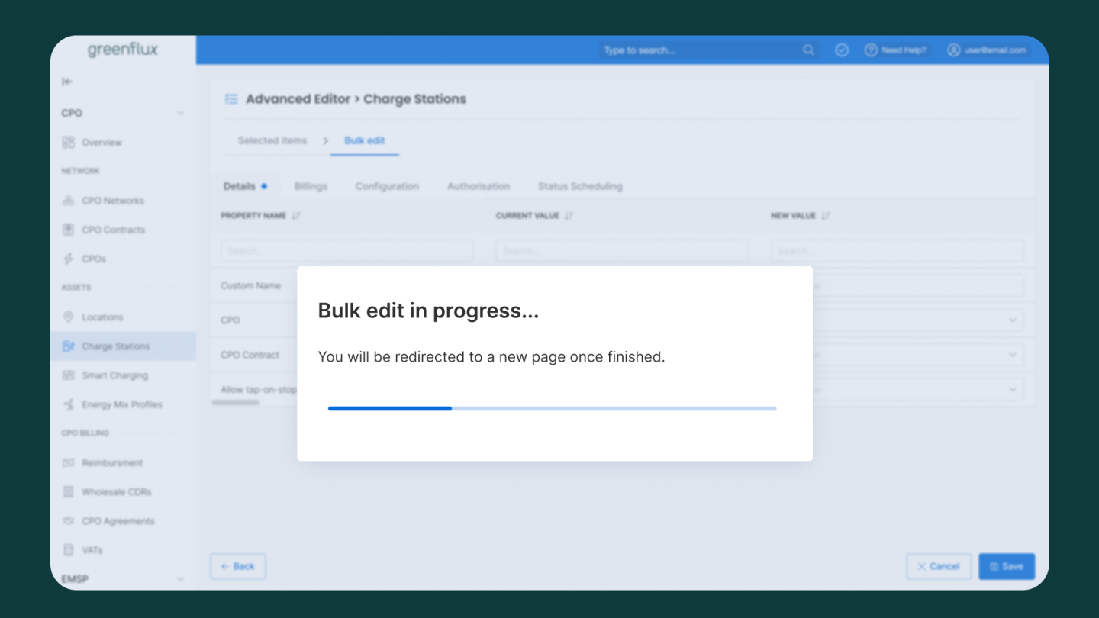Click the Cancel button
Image resolution: width=1099 pixels, height=618 pixels.
point(938,566)
